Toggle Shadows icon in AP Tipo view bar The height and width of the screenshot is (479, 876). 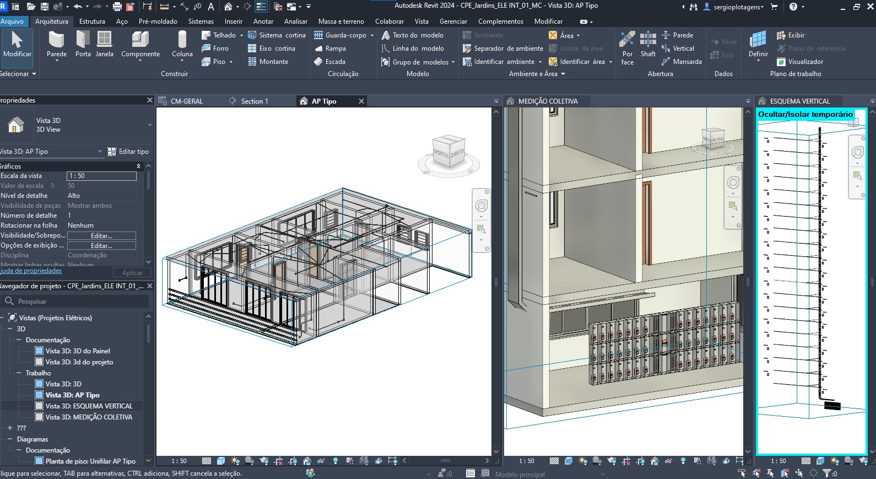249,461
